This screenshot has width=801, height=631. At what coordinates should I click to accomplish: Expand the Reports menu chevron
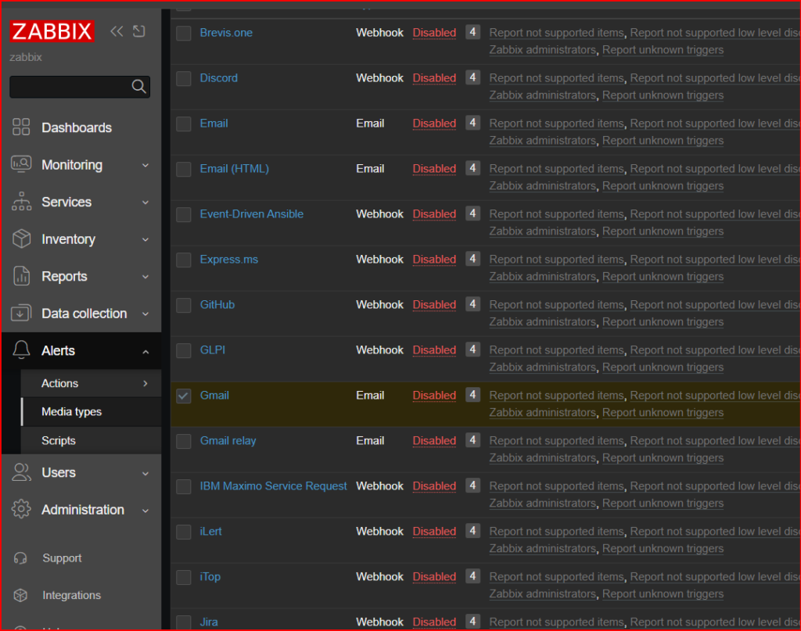click(145, 277)
